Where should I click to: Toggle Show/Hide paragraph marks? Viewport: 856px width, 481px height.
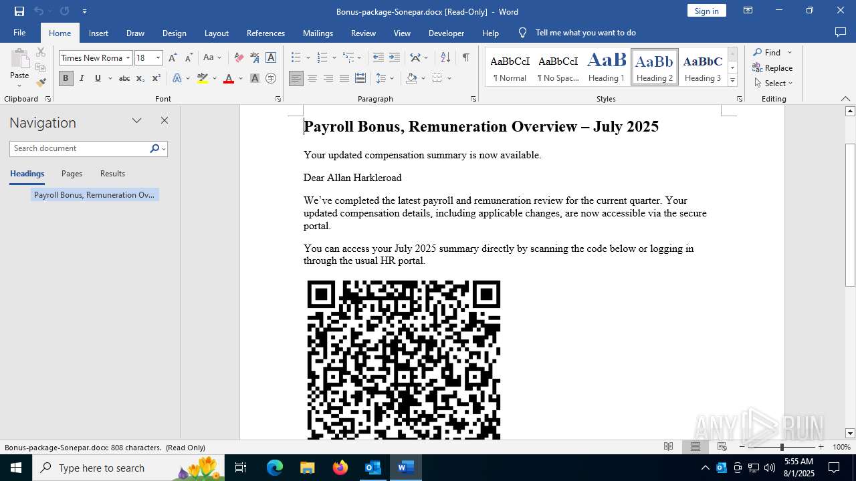pyautogui.click(x=465, y=58)
